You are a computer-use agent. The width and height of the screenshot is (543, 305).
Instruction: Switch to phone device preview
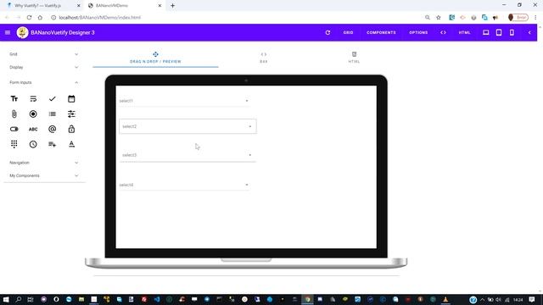(512, 32)
